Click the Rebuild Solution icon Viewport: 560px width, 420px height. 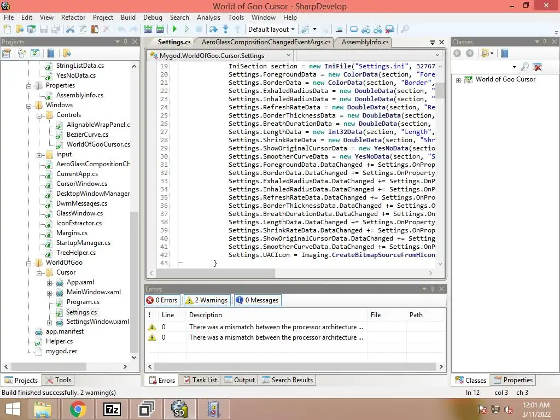click(160, 30)
